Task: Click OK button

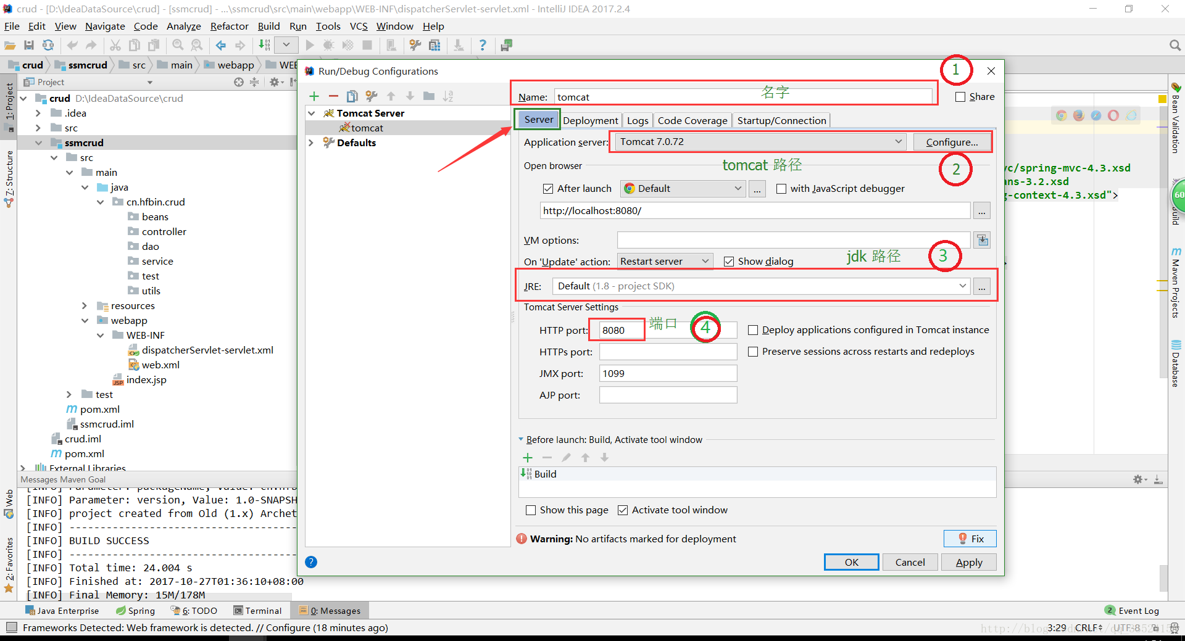Action: [x=852, y=562]
